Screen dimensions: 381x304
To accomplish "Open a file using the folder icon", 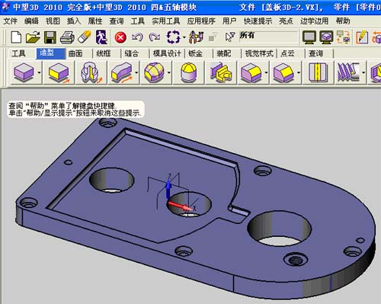I will pyautogui.click(x=33, y=37).
